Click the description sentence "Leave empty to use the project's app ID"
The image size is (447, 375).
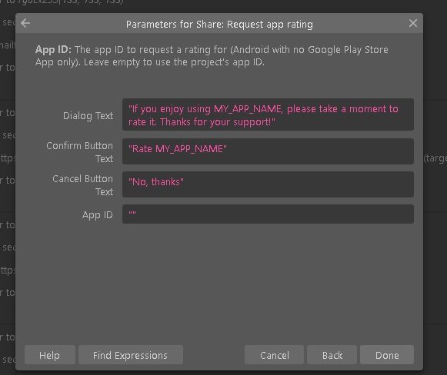(x=174, y=62)
